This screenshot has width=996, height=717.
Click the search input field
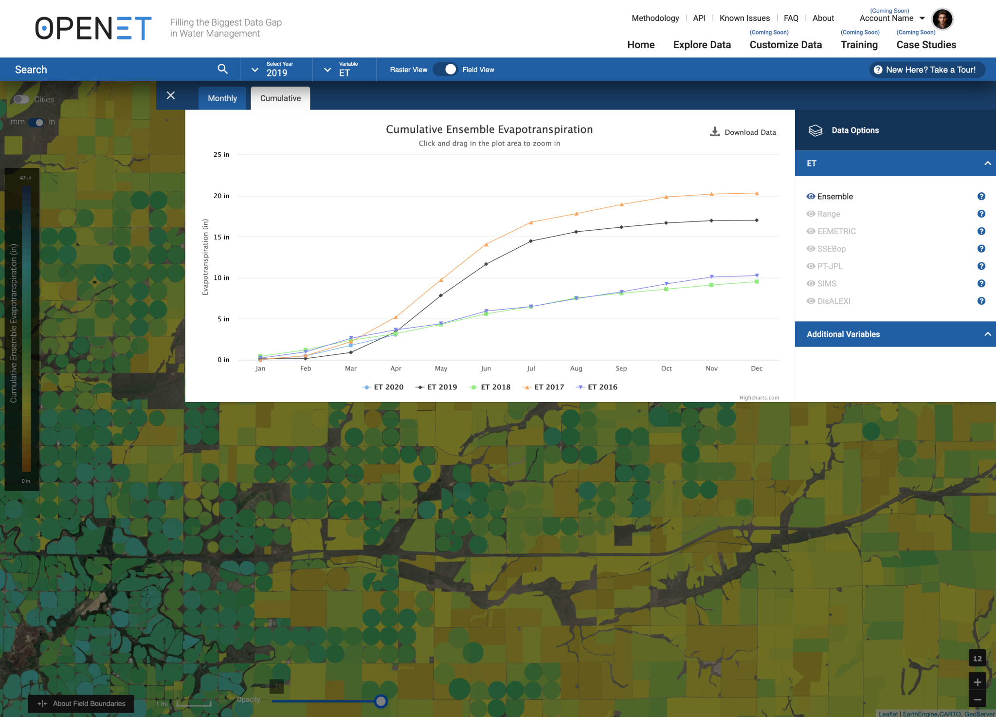click(x=120, y=69)
